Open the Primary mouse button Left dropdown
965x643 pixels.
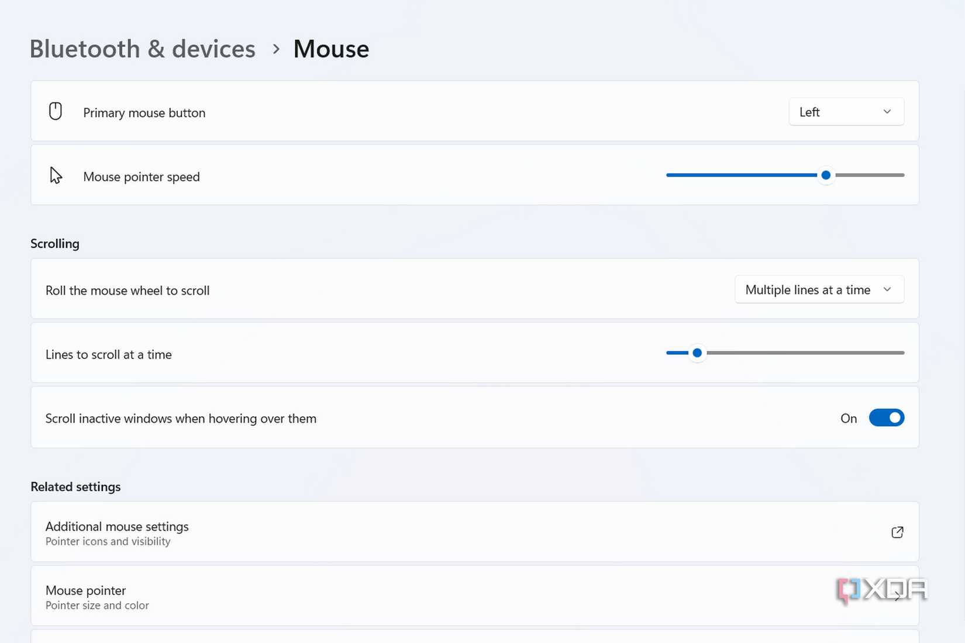click(846, 112)
